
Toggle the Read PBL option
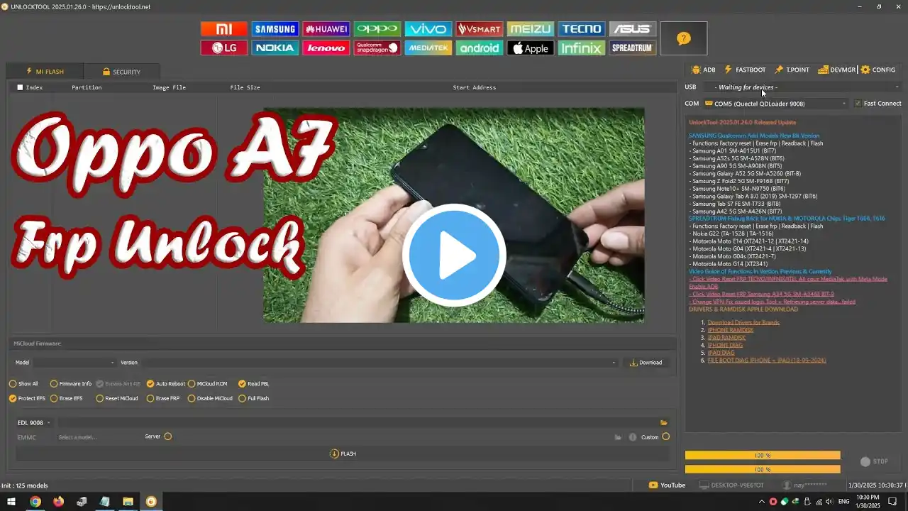(x=254, y=384)
